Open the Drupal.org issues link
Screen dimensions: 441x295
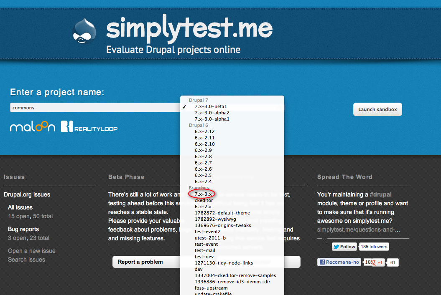[x=27, y=194]
